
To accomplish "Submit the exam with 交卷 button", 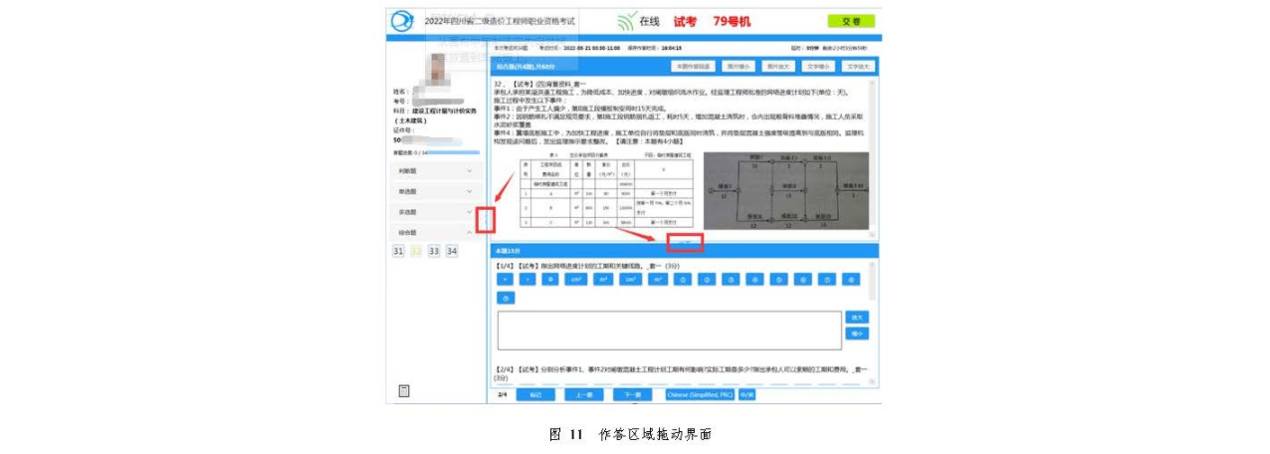I will [851, 21].
